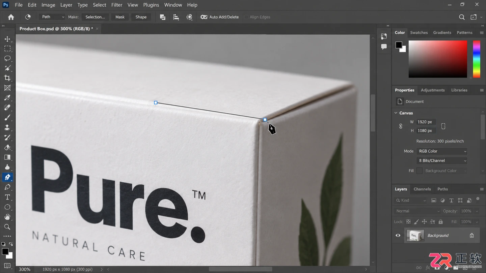
Task: Collapse the Canvas section
Action: [x=396, y=113]
